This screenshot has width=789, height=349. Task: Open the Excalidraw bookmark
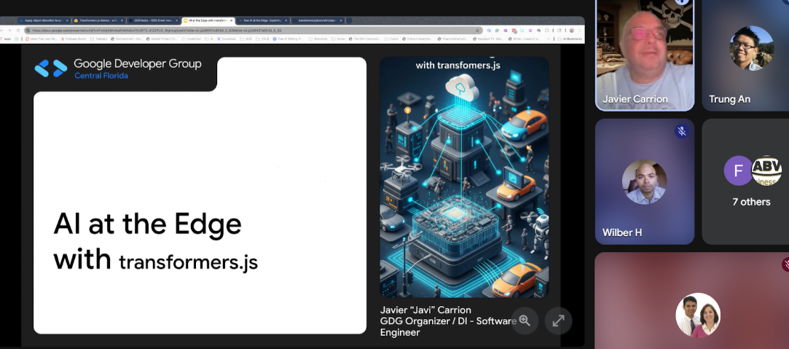(227, 39)
